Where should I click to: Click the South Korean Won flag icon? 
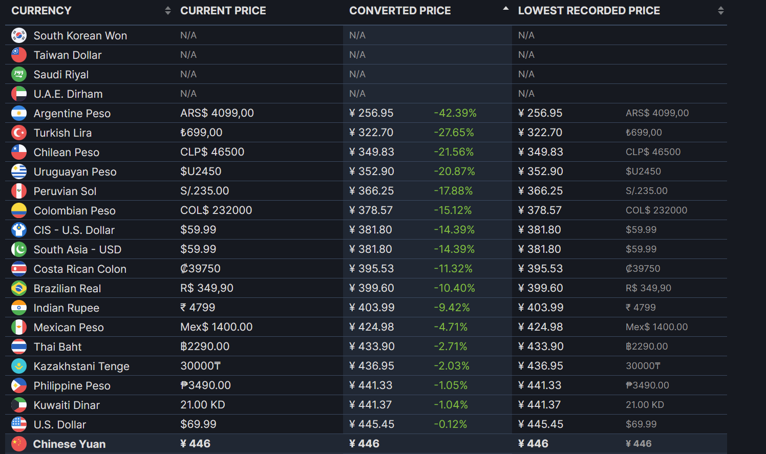coord(19,35)
